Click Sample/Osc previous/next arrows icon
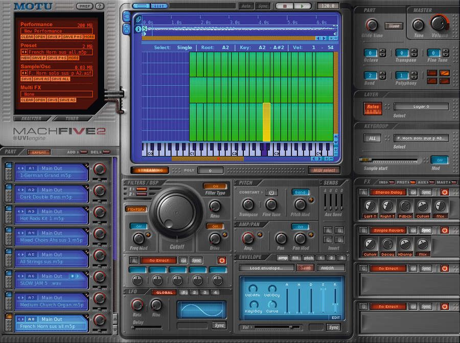This screenshot has width=460, height=343. coord(24,73)
